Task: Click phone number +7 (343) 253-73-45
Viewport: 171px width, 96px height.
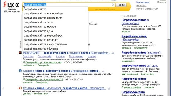Action: 74,79
